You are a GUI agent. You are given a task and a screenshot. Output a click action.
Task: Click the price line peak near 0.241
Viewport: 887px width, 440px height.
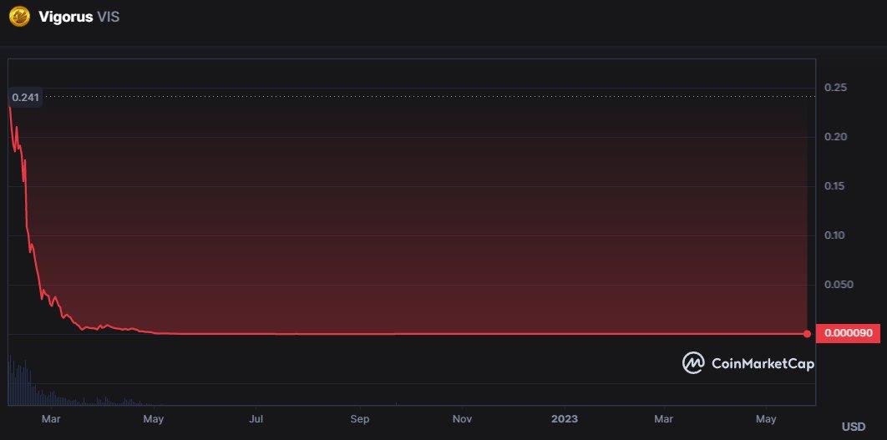tap(9, 109)
